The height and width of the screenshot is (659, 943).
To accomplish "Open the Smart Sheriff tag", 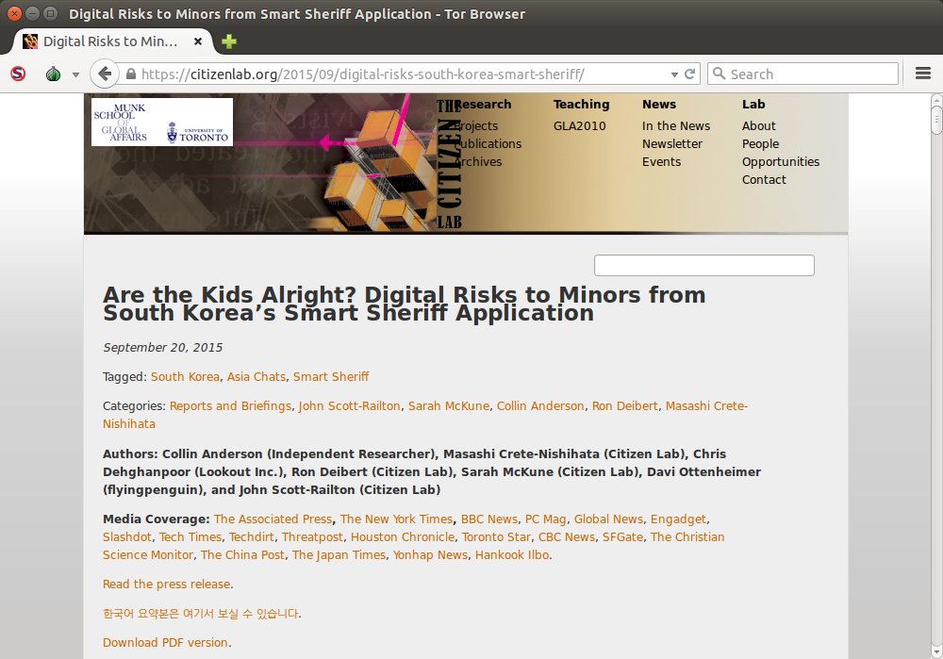I will [x=331, y=376].
